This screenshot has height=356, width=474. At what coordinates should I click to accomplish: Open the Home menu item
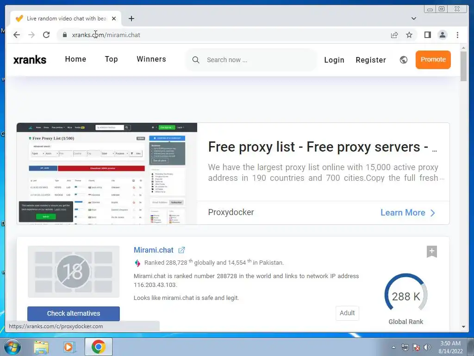(75, 59)
